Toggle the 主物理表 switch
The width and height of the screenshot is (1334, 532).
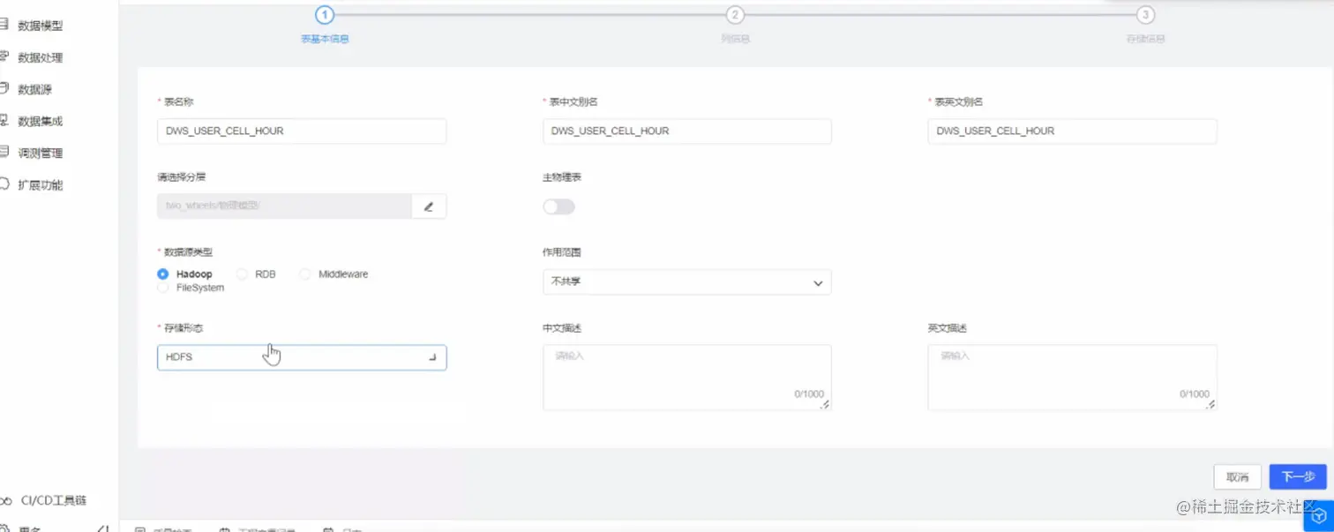558,206
